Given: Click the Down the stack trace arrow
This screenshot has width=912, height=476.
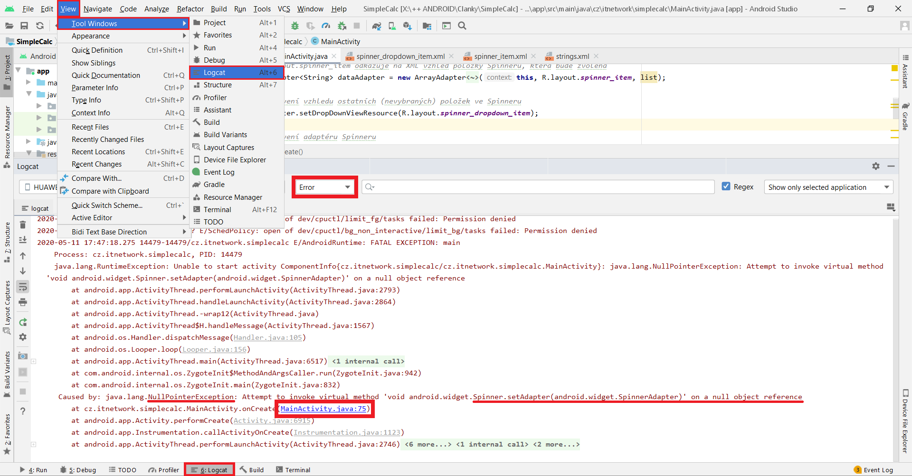Looking at the screenshot, I should tap(23, 271).
